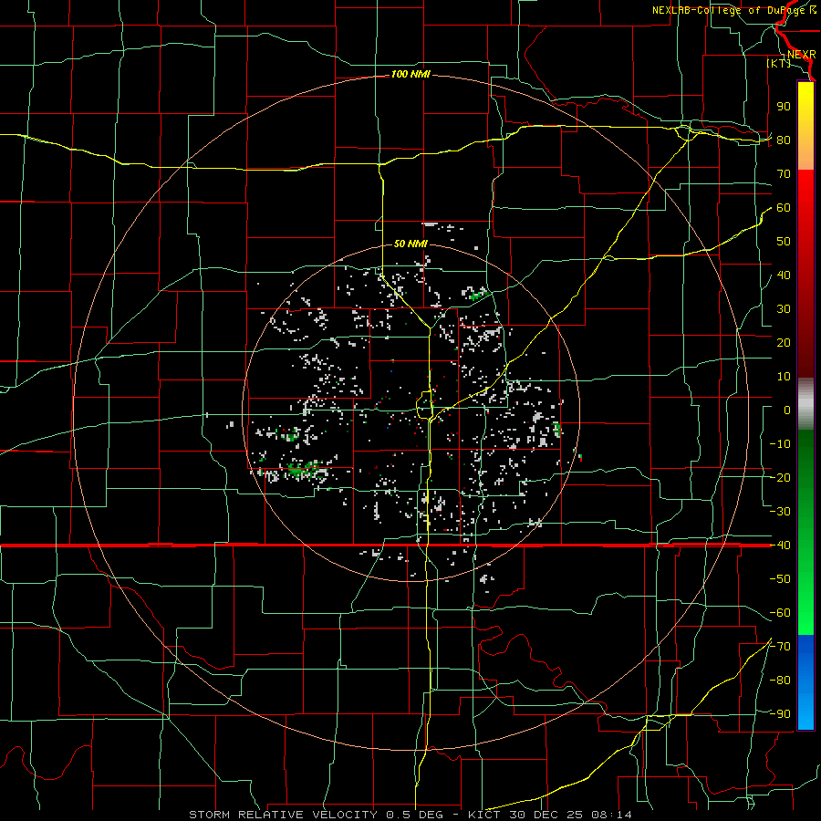Click the 50 NMI range ring label
Viewport: 821px width, 821px height.
(410, 244)
